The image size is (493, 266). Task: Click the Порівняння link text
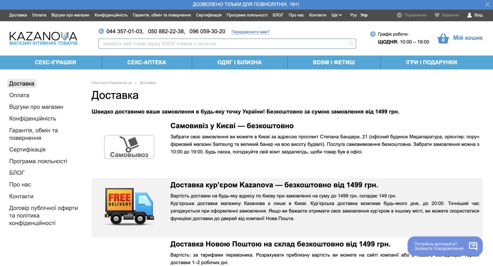coord(415,15)
